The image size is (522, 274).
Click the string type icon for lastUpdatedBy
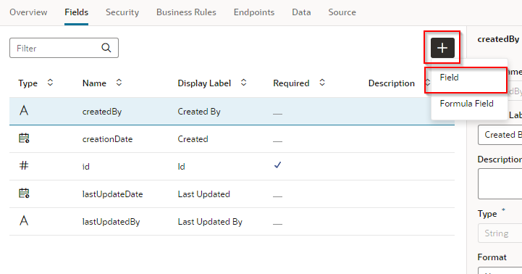coord(24,220)
